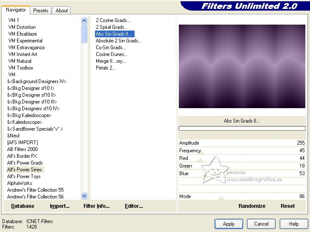Choose the Co-Sin Grads filter
The height and width of the screenshot is (232, 310).
click(111, 48)
